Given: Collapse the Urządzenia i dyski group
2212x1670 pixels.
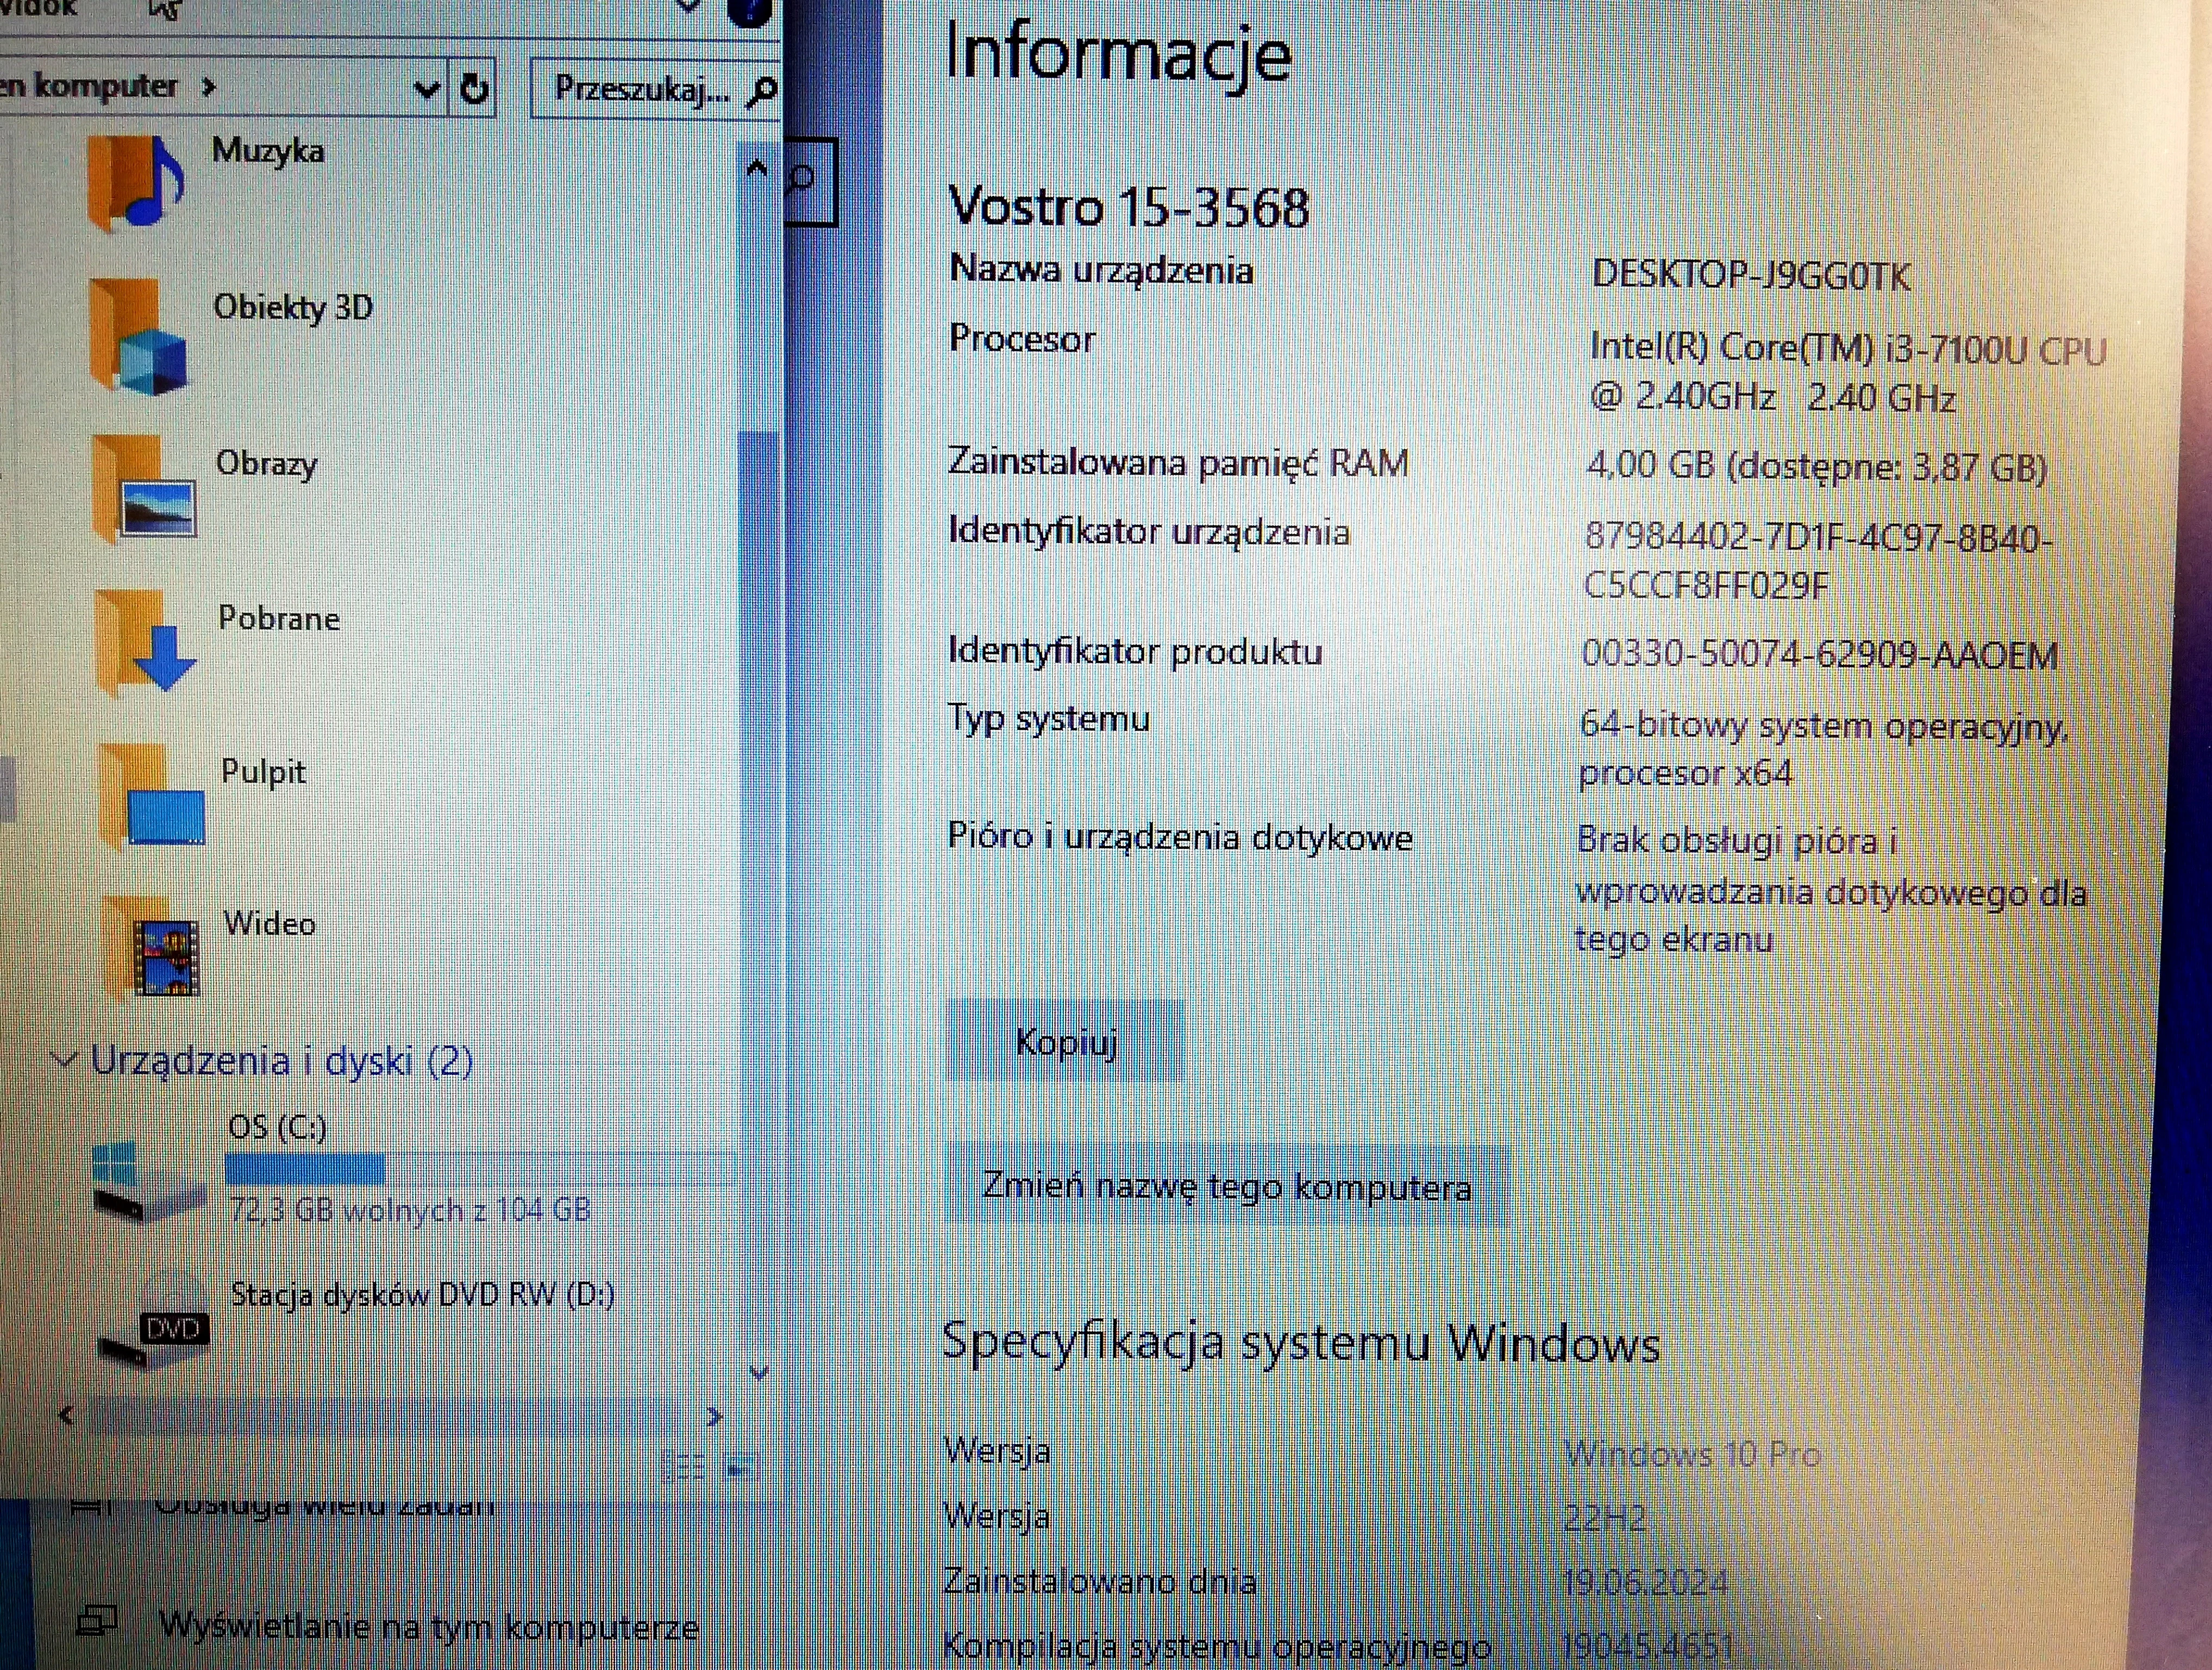Looking at the screenshot, I should click(65, 1058).
